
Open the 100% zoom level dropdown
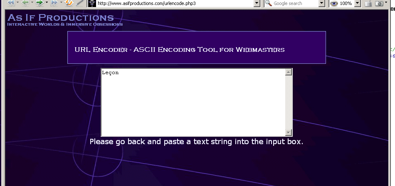[357, 3]
